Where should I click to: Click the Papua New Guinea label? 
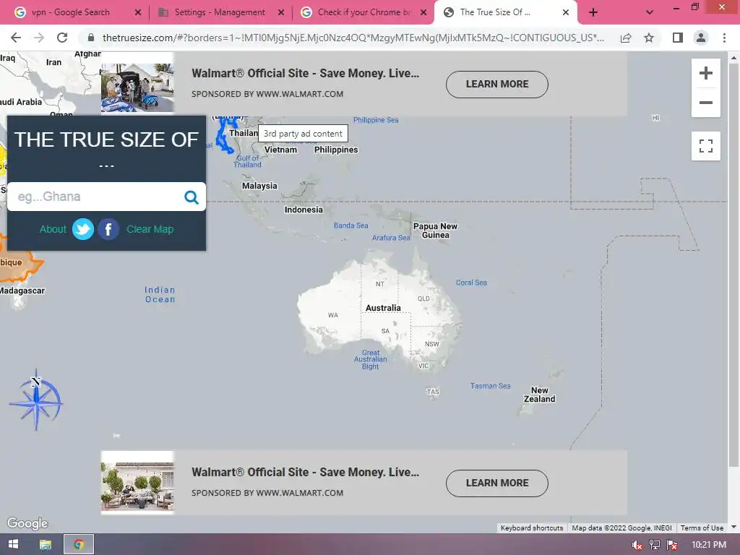point(435,231)
